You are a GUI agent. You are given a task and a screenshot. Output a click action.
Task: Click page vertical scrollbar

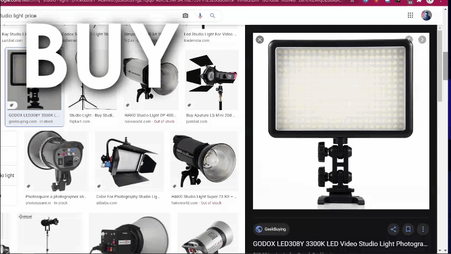[446, 66]
